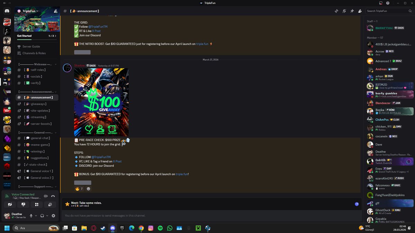Viewport: 415px width, 233px height.
Task: Open Channels & Roles in sidebar
Action: point(36,53)
